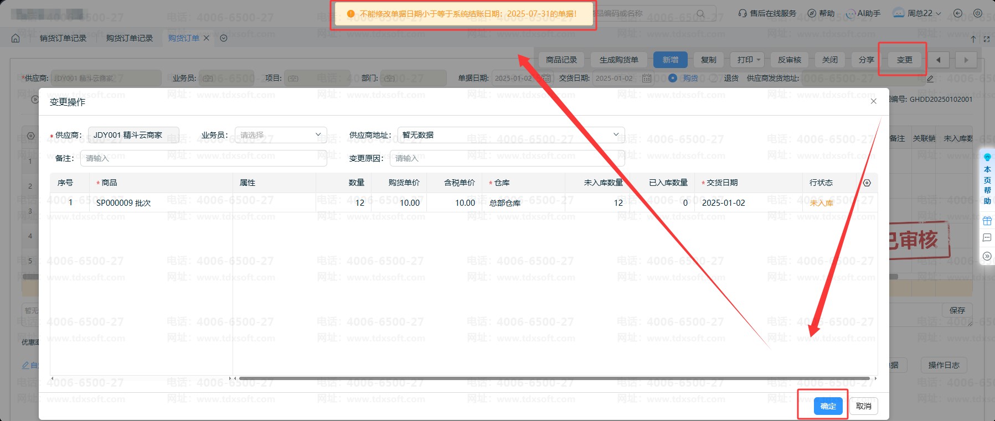This screenshot has height=421, width=995.
Task: Open the column settings gear in dialog table
Action: 867,183
